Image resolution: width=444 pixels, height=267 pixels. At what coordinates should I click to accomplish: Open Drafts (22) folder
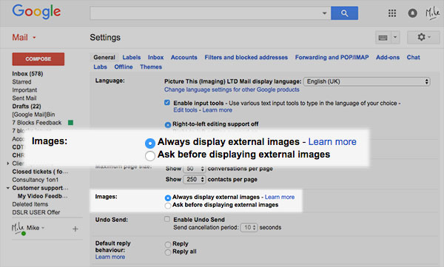click(x=27, y=107)
